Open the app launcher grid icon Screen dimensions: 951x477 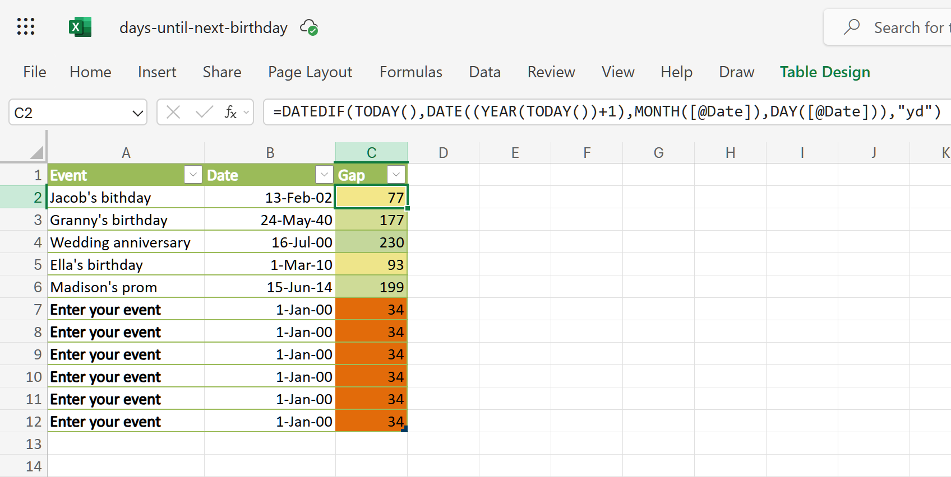point(26,27)
